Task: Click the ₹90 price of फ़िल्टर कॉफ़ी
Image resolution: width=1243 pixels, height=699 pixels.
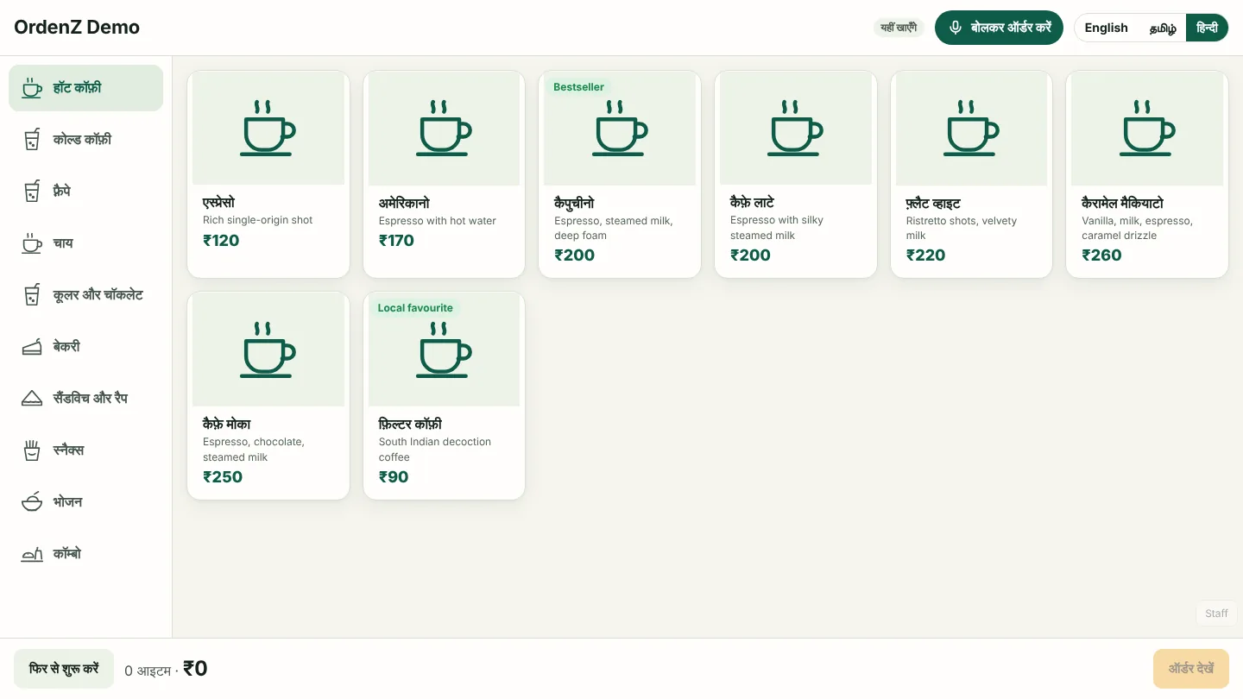Action: point(394,477)
